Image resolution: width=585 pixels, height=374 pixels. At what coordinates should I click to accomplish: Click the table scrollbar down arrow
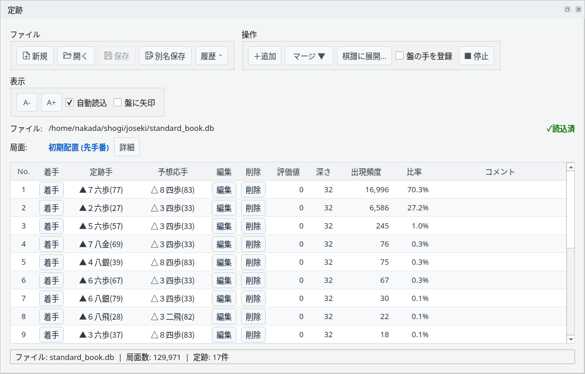(x=570, y=339)
